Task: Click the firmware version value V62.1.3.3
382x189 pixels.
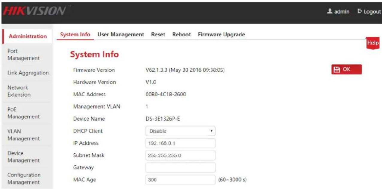Action: tap(185, 70)
